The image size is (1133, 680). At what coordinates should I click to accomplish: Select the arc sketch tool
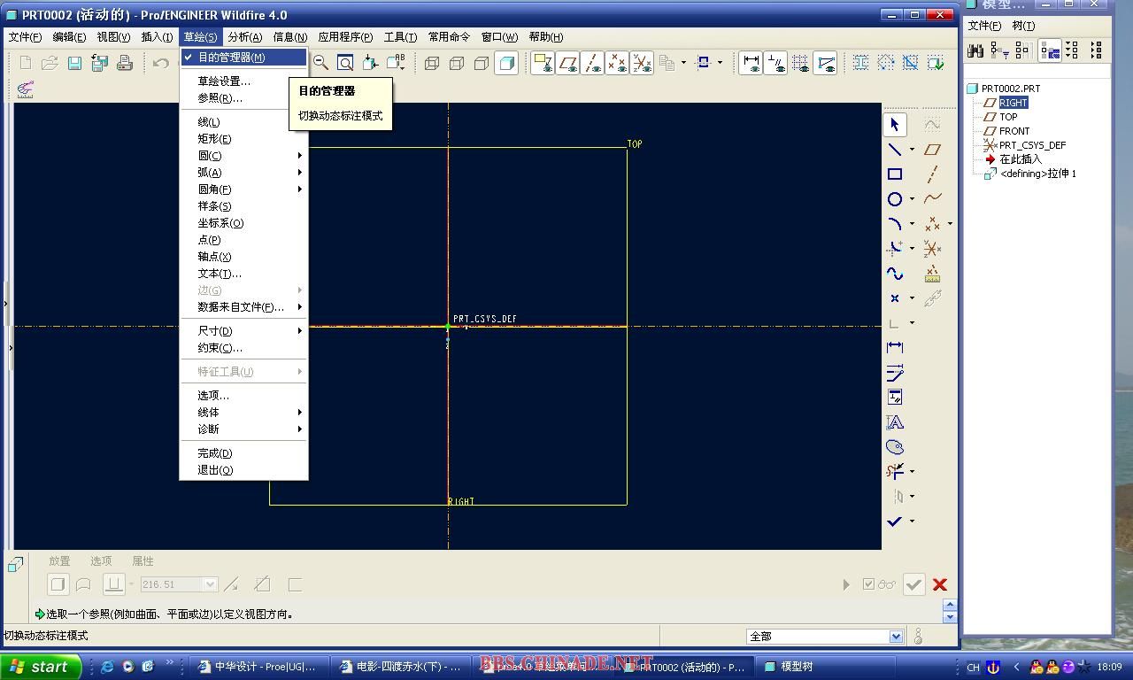(895, 224)
